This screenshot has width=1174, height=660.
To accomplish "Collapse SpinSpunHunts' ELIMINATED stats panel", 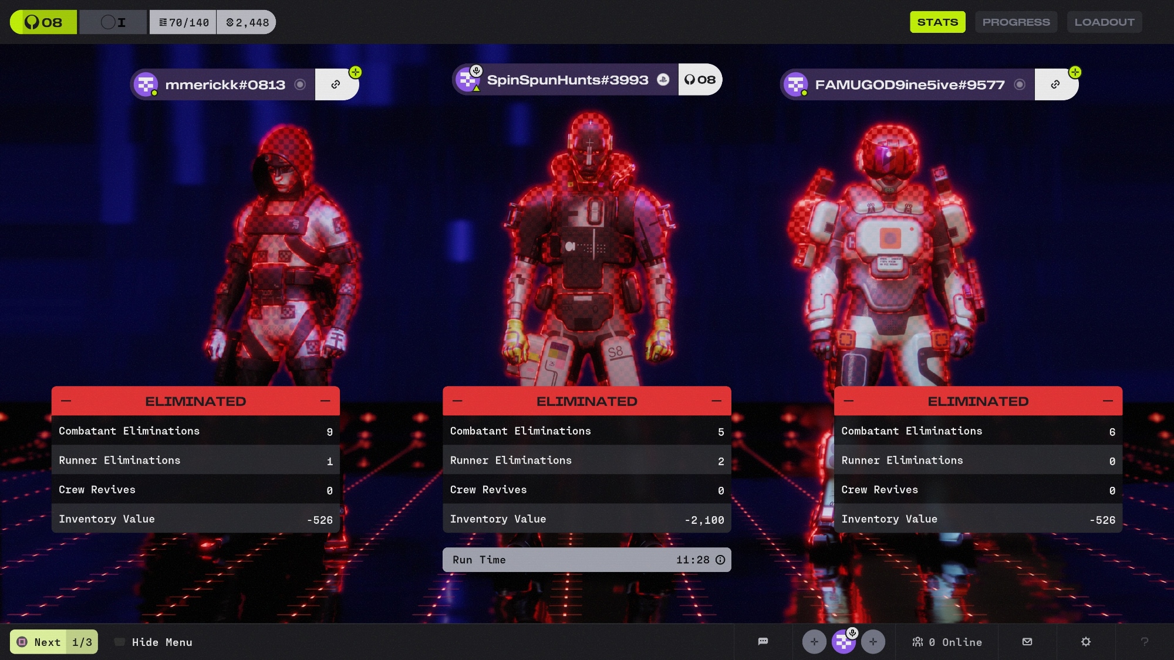I will point(716,401).
